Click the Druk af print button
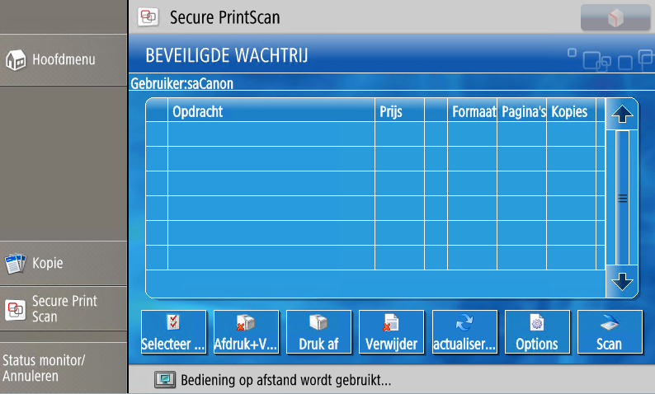The height and width of the screenshot is (394, 655). pyautogui.click(x=318, y=332)
